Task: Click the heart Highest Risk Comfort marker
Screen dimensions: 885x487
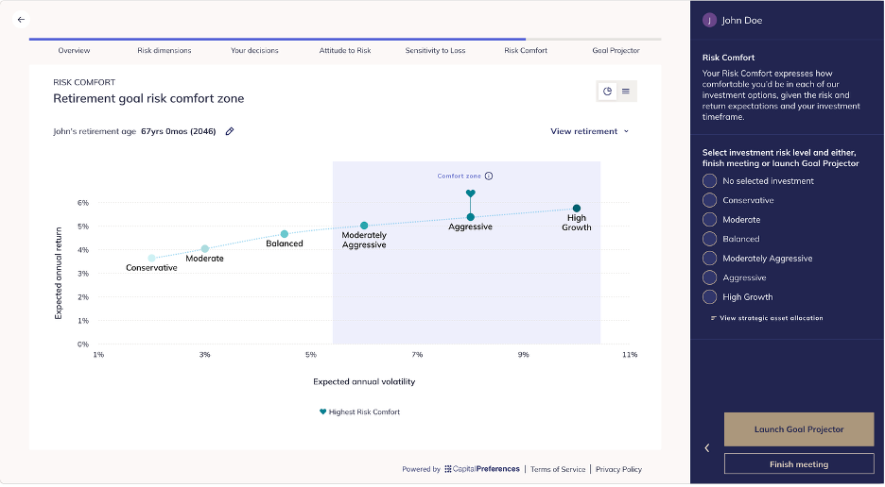Action: coord(470,193)
